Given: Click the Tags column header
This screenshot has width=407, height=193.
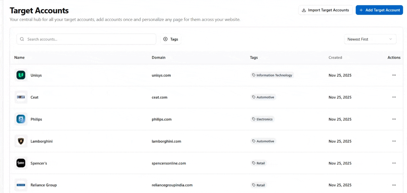Looking at the screenshot, I should (254, 57).
